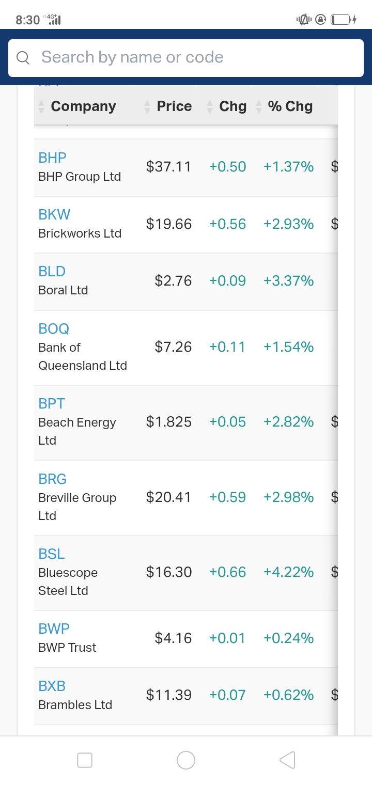372x785 pixels.
Task: Sort table by Price header
Action: click(174, 106)
